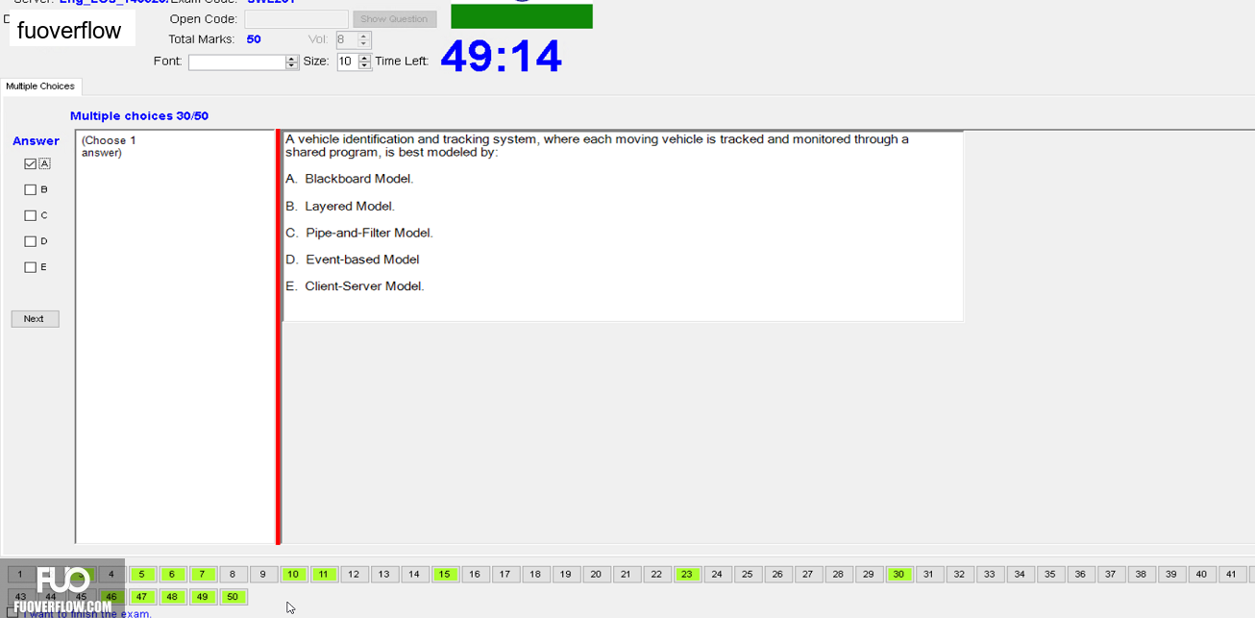Jump to question 5

(141, 575)
